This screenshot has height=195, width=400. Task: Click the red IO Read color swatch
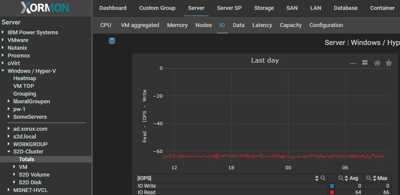click(332, 192)
